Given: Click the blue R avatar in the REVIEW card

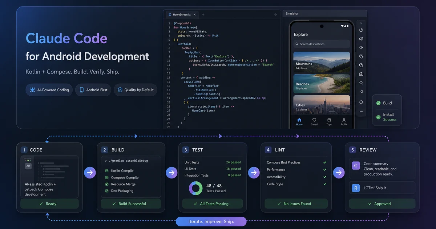Looking at the screenshot, I should tap(356, 188).
